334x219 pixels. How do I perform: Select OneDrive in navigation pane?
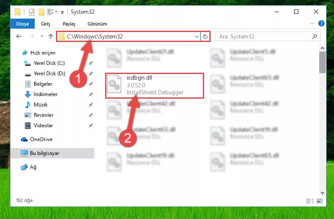tap(36, 139)
